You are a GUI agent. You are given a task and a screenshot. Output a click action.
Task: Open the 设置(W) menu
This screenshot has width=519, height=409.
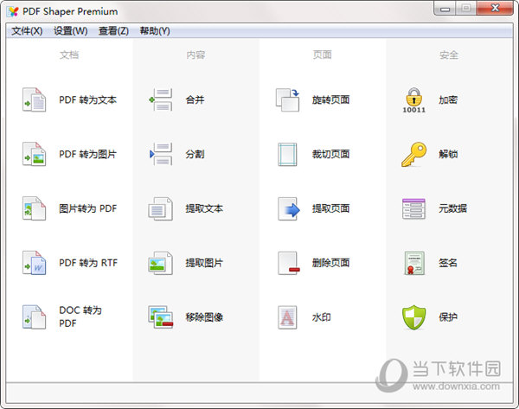(x=71, y=31)
